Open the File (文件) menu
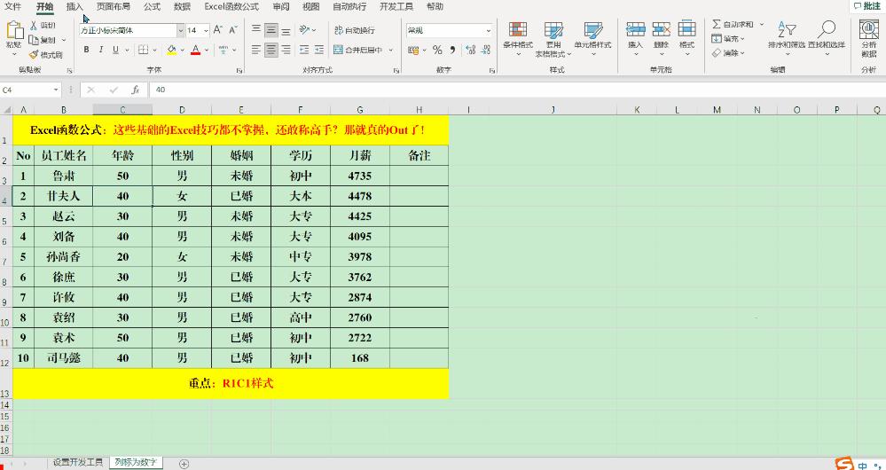This screenshot has height=470, width=886. coord(12,7)
